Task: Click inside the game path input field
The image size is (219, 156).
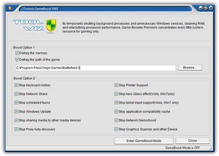Action: [95, 68]
